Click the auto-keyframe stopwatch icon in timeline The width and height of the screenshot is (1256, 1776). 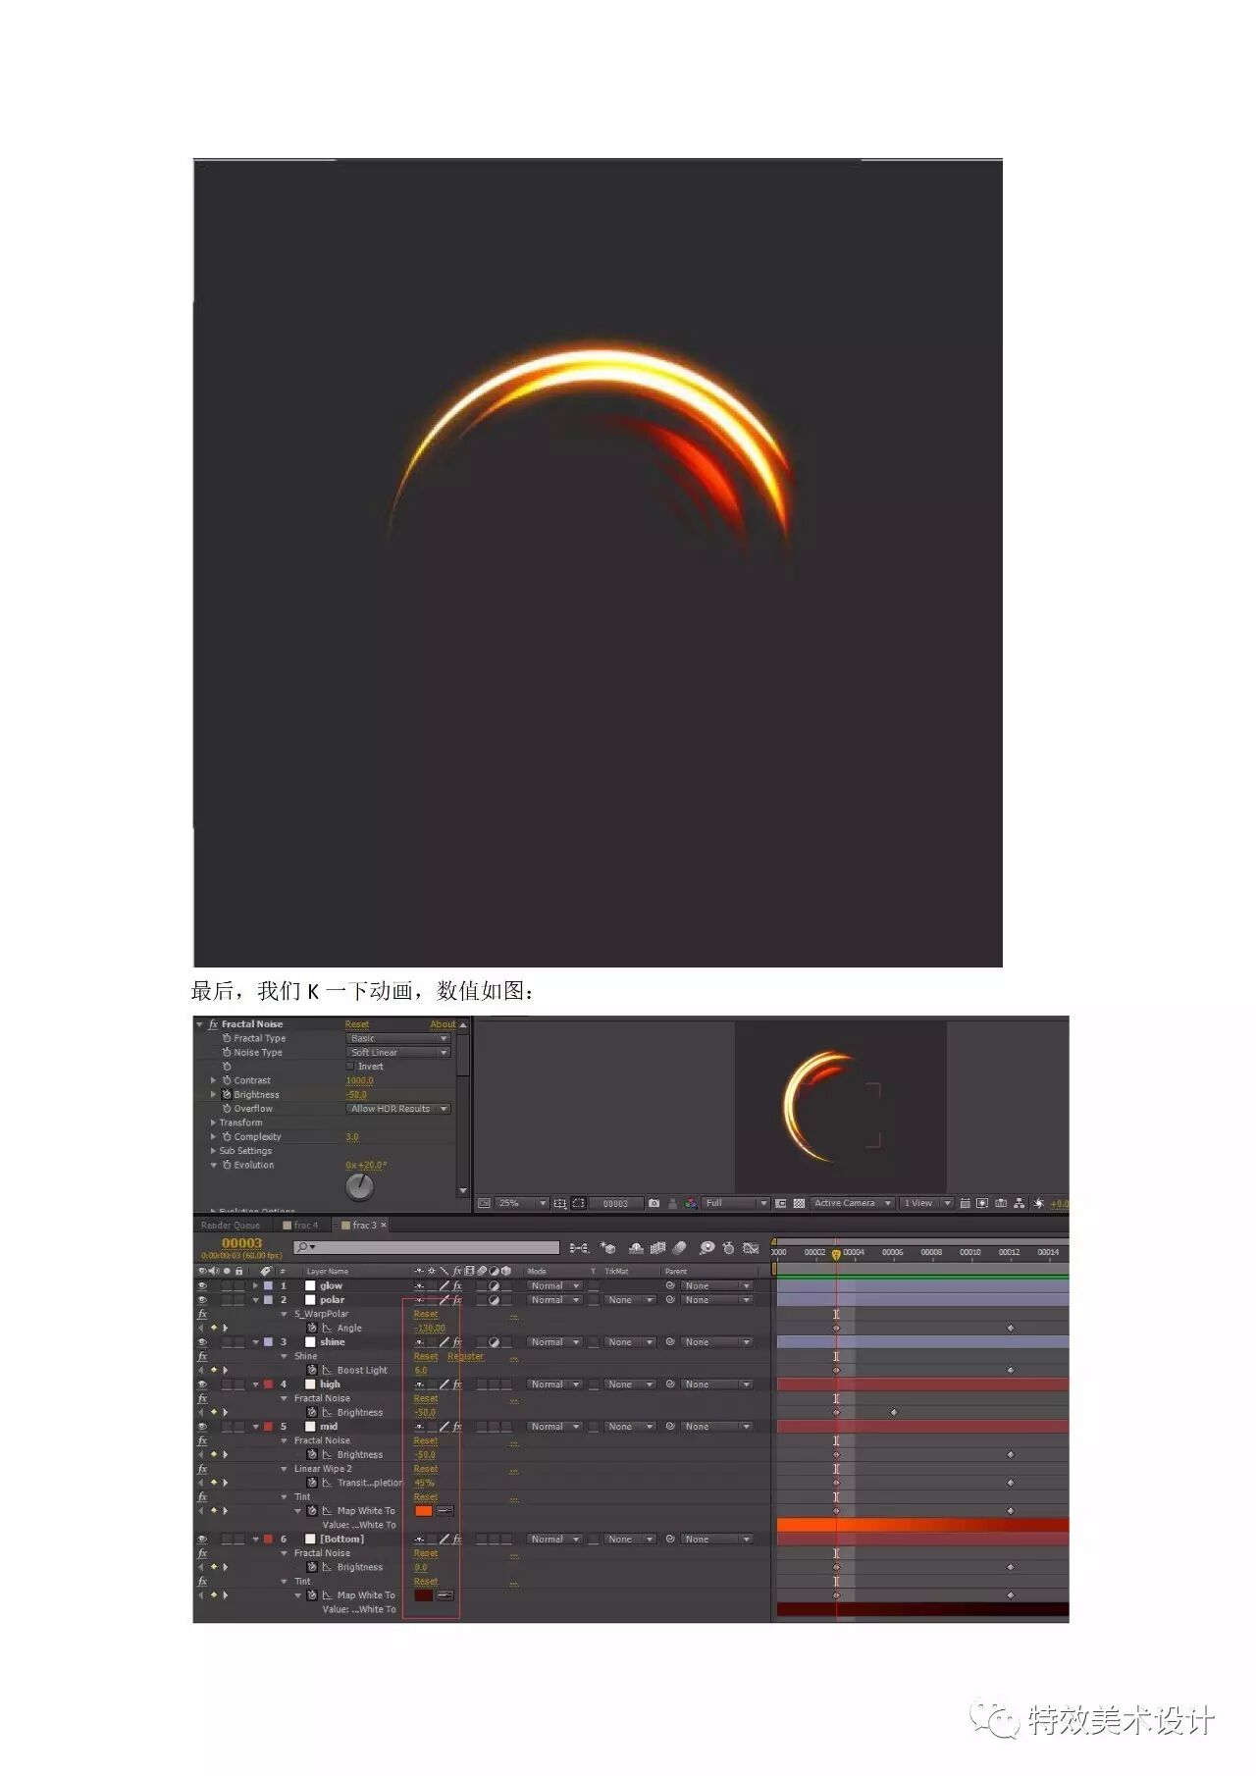tap(728, 1248)
